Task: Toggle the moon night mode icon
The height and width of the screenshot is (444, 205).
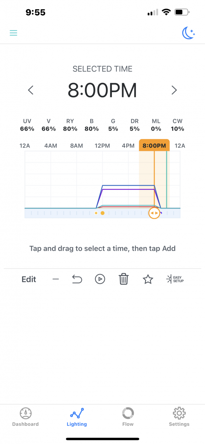Action: 188,33
